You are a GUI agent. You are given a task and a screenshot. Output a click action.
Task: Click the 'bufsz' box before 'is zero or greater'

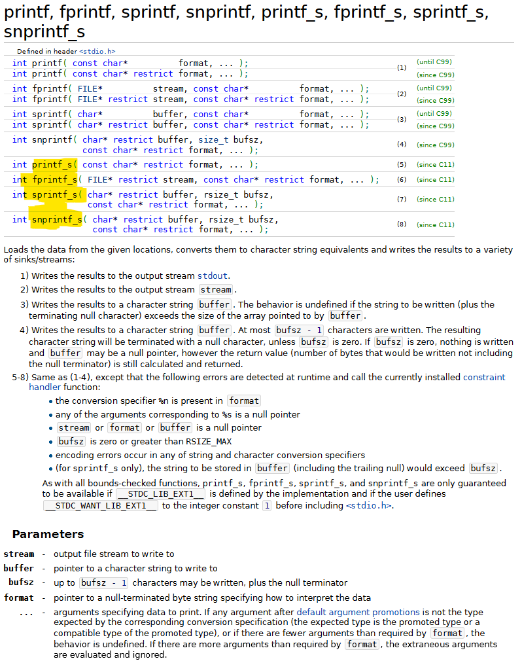[71, 441]
